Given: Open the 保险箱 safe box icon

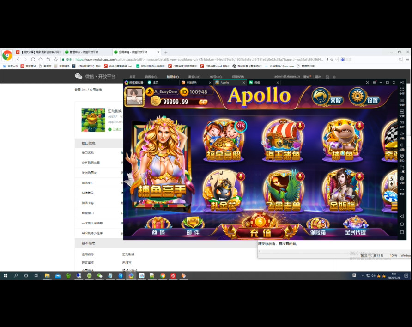Looking at the screenshot, I should 318,226.
